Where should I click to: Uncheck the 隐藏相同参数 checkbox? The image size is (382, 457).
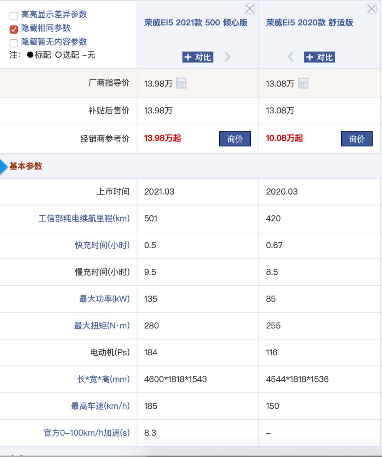point(14,29)
